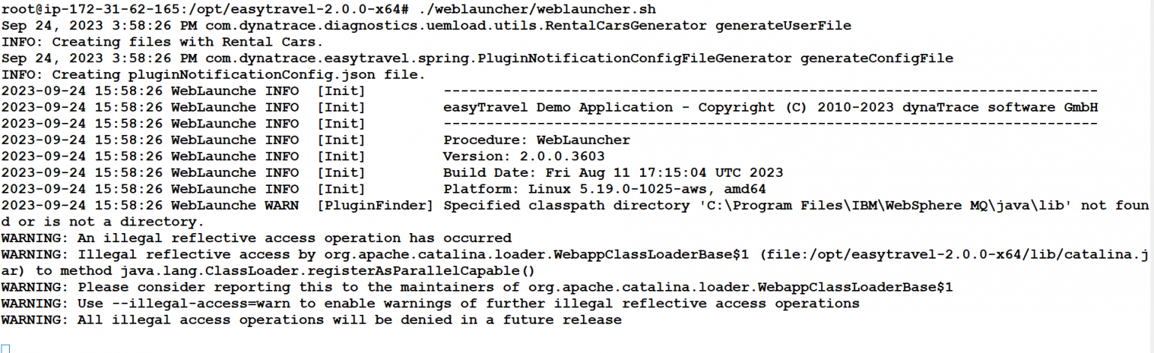Click the 'Procedure: WebLauncher' text
The width and height of the screenshot is (1154, 353).
pos(537,140)
